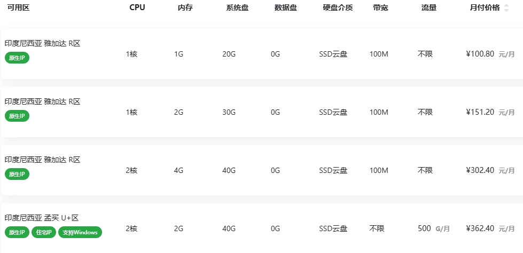The image size is (523, 253).
Task: Click the 硬盘介质 column header
Action: point(338,7)
